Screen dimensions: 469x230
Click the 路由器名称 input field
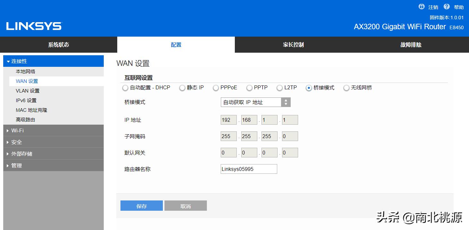pos(249,169)
